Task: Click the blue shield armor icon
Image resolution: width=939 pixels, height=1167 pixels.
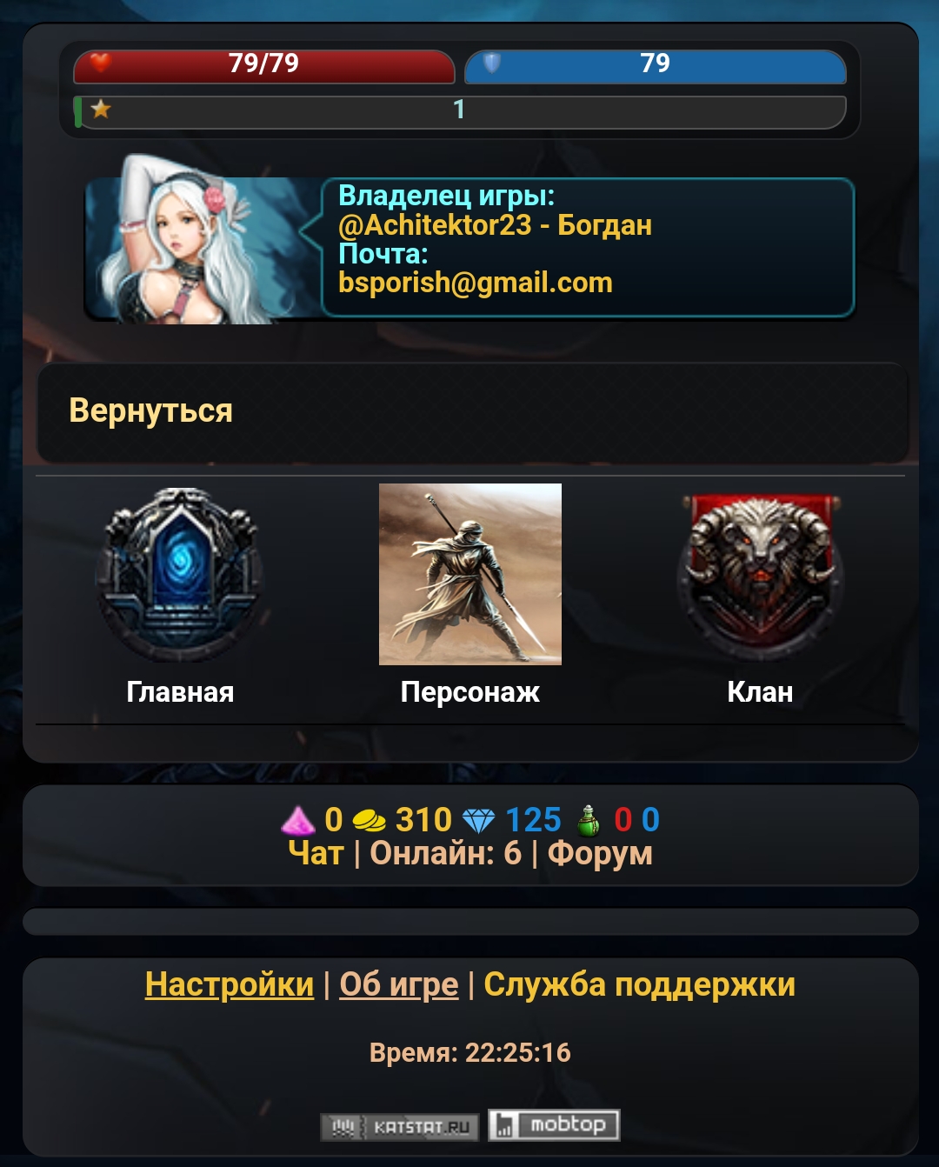Action: (x=491, y=63)
